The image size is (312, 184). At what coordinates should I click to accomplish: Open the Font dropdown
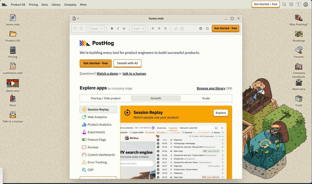click(x=139, y=28)
